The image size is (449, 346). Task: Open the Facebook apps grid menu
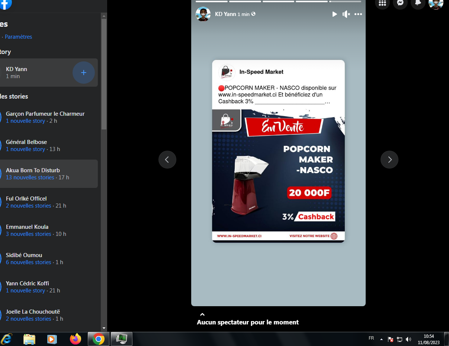click(382, 3)
